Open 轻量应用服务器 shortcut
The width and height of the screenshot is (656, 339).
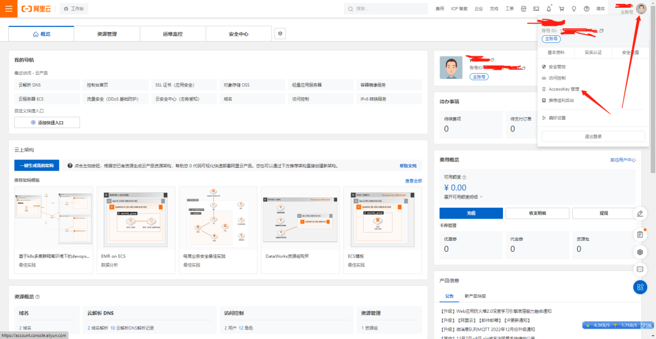coord(321,85)
